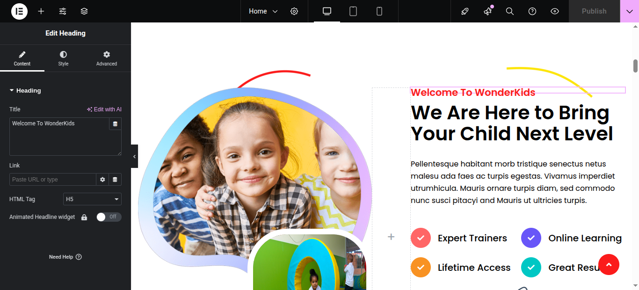Click the Expert Trainers text

click(472, 238)
